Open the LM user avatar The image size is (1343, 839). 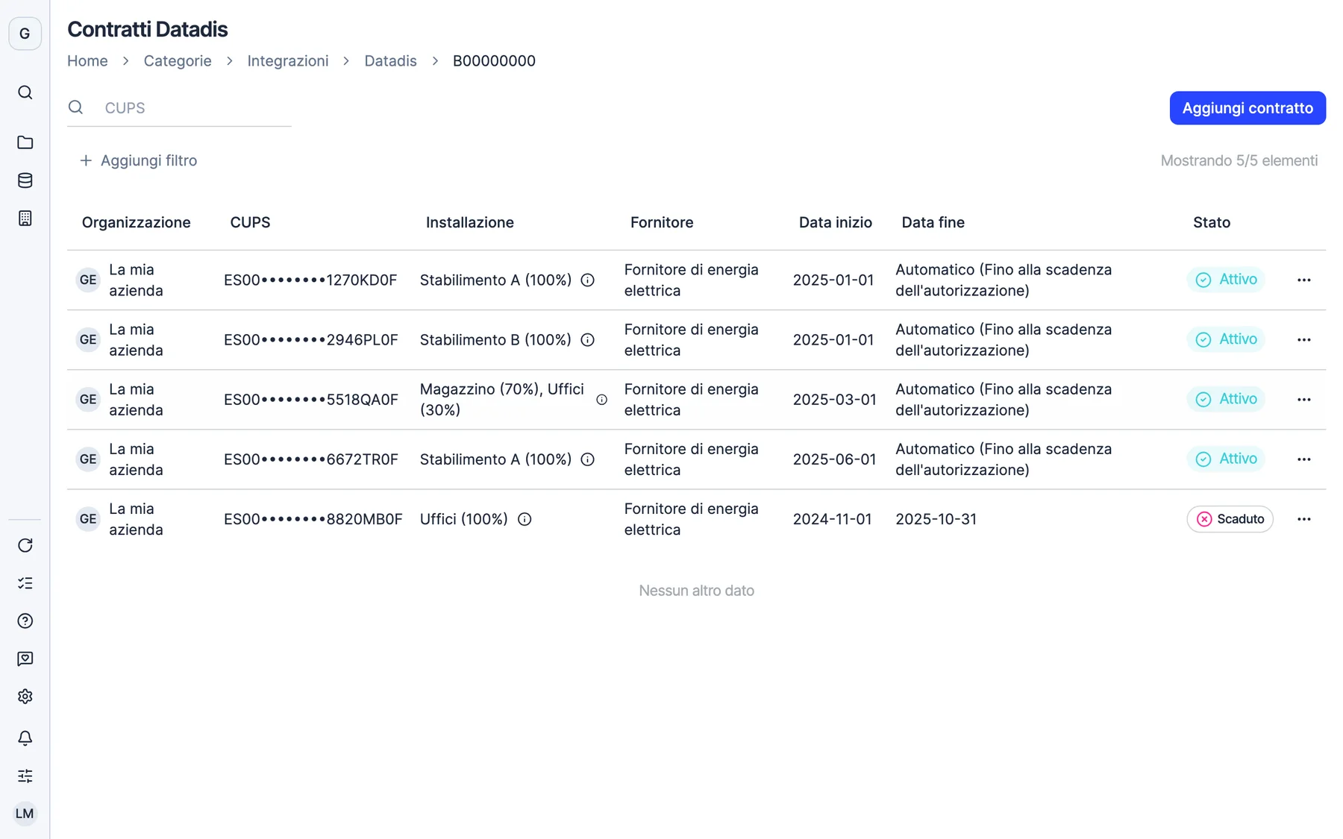(x=25, y=814)
